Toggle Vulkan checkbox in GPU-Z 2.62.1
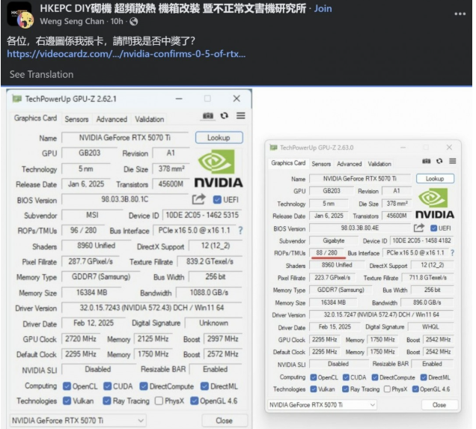Viewport: 476px width, 429px height. click(x=67, y=401)
